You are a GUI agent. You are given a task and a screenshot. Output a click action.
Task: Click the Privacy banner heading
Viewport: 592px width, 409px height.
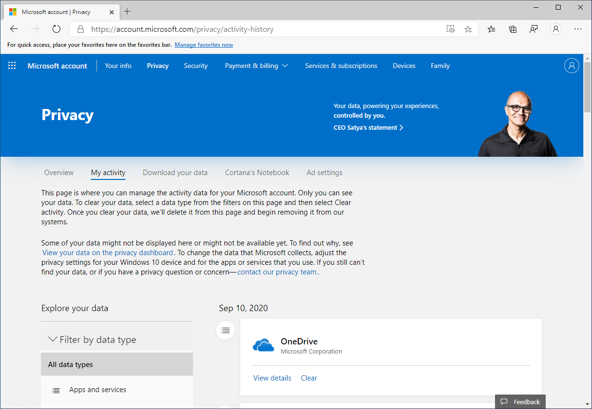click(x=68, y=115)
